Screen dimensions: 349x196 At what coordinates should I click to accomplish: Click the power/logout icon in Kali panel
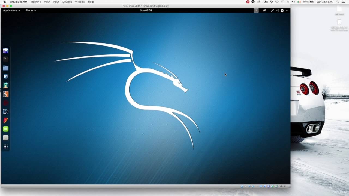[x=282, y=10]
